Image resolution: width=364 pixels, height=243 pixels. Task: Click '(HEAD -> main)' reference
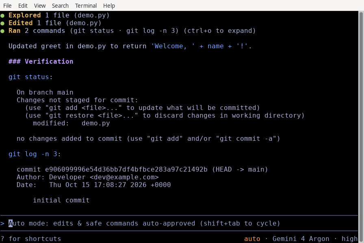[240, 170]
